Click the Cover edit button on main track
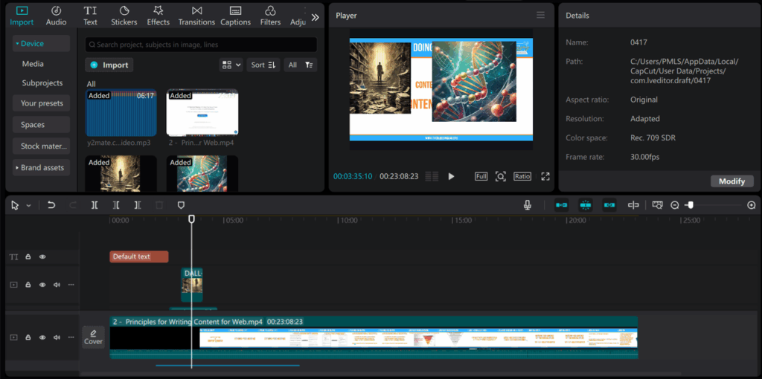This screenshot has height=379, width=762. (93, 337)
